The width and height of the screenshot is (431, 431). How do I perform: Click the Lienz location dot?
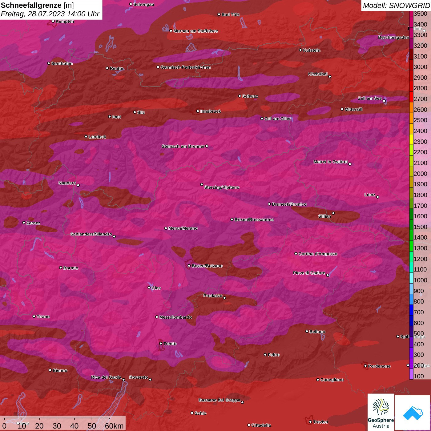378,197
